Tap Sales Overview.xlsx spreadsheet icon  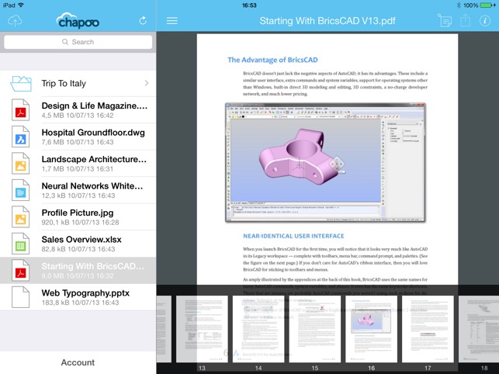coord(21,244)
